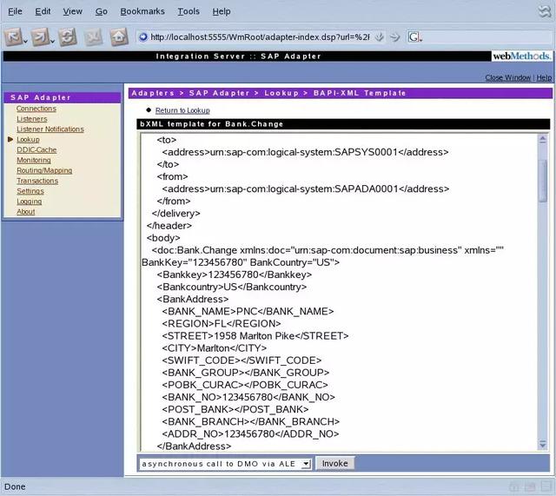Screen dimensions: 556x496
Task: Click the Done status bar text
Action: click(x=15, y=486)
